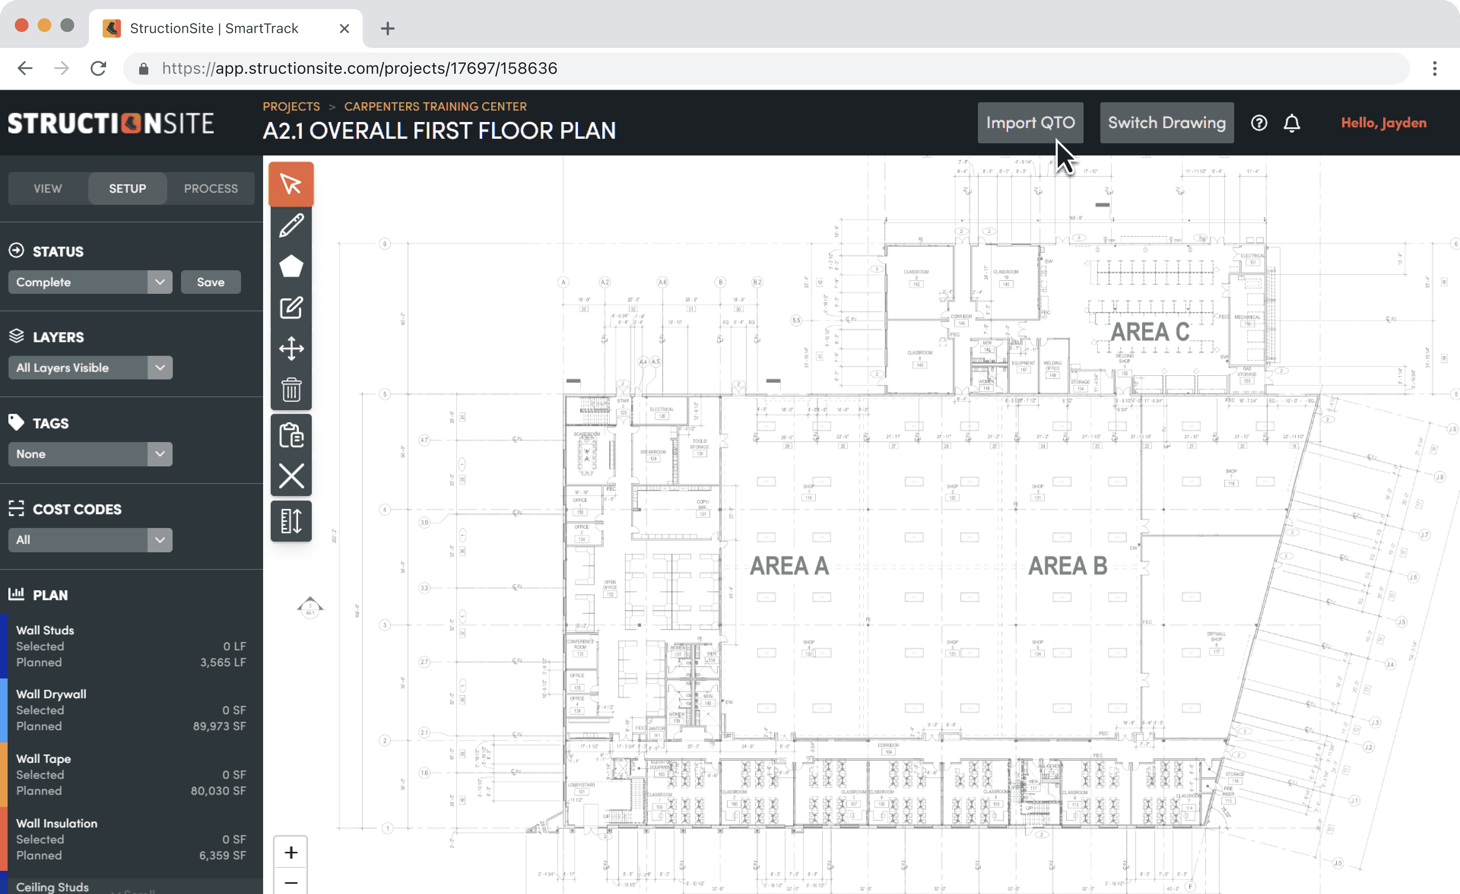The image size is (1460, 894).
Task: Select the Wall Insulation plan item
Action: click(132, 839)
